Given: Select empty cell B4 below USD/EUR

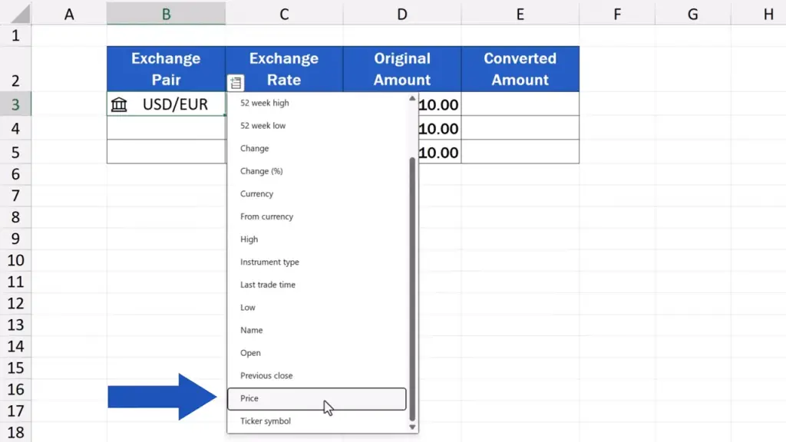Looking at the screenshot, I should (x=166, y=128).
